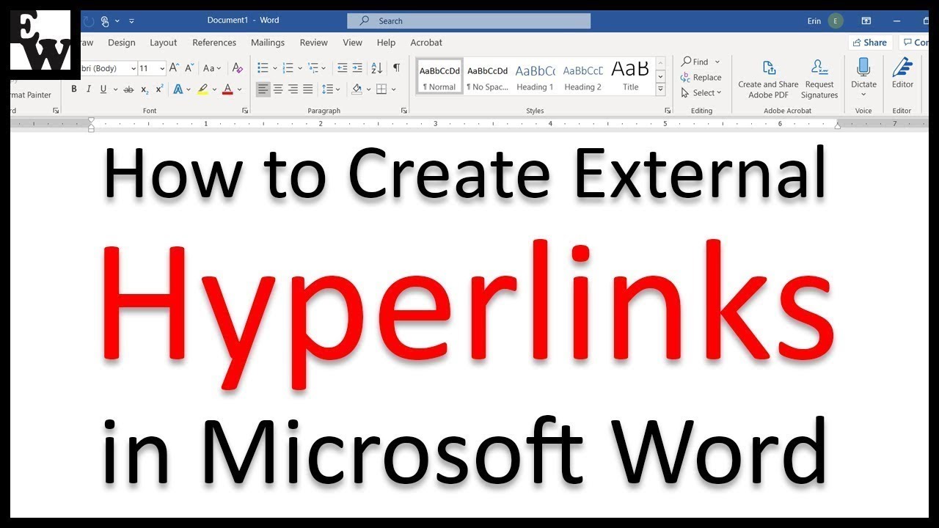Screen dimensions: 939x528
Task: Open underline style dropdown arrow
Action: pyautogui.click(x=115, y=89)
